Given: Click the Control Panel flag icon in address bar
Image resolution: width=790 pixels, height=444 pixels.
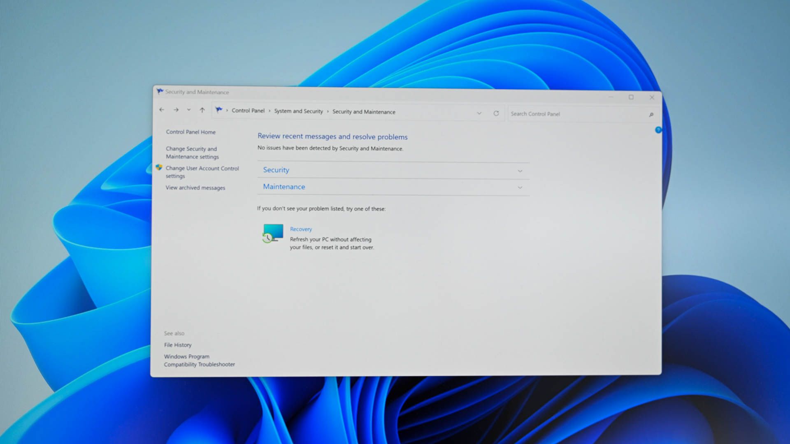Looking at the screenshot, I should (218, 110).
